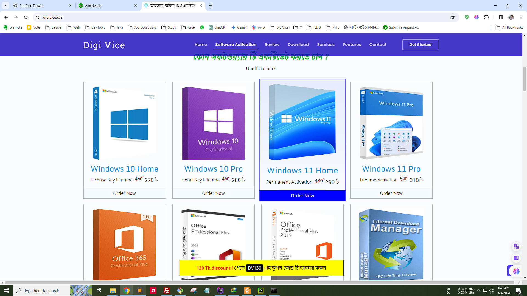
Task: Click the Windows 10 Pro product image
Action: click(213, 123)
